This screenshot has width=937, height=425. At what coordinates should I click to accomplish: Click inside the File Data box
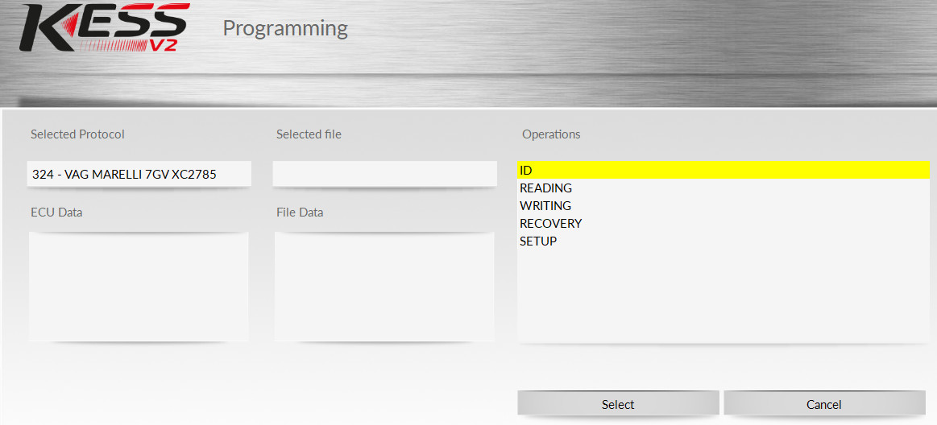[x=384, y=286]
